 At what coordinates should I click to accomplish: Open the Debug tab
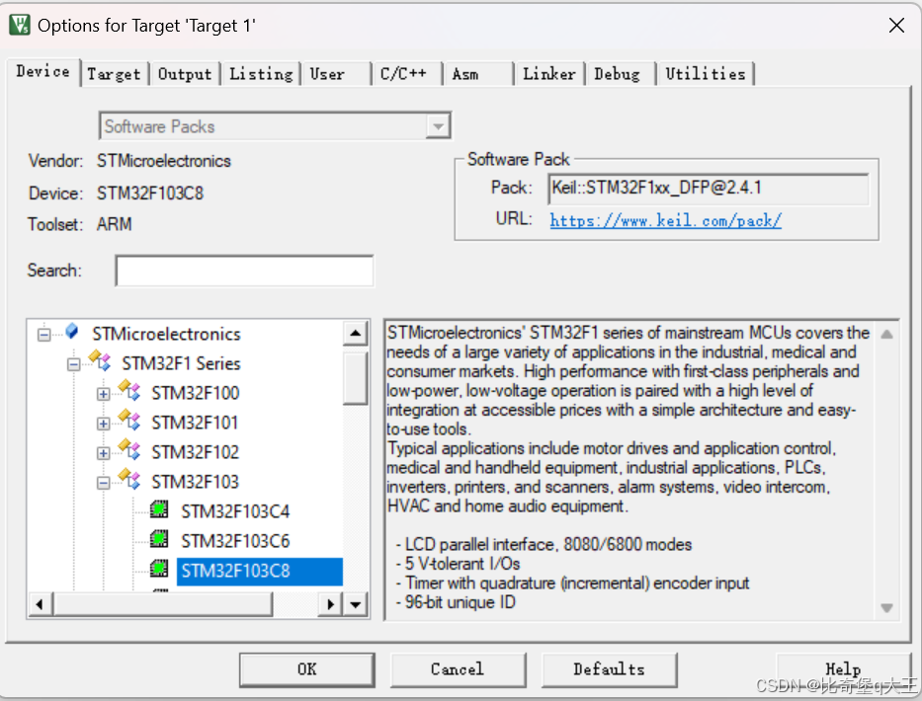click(x=621, y=74)
